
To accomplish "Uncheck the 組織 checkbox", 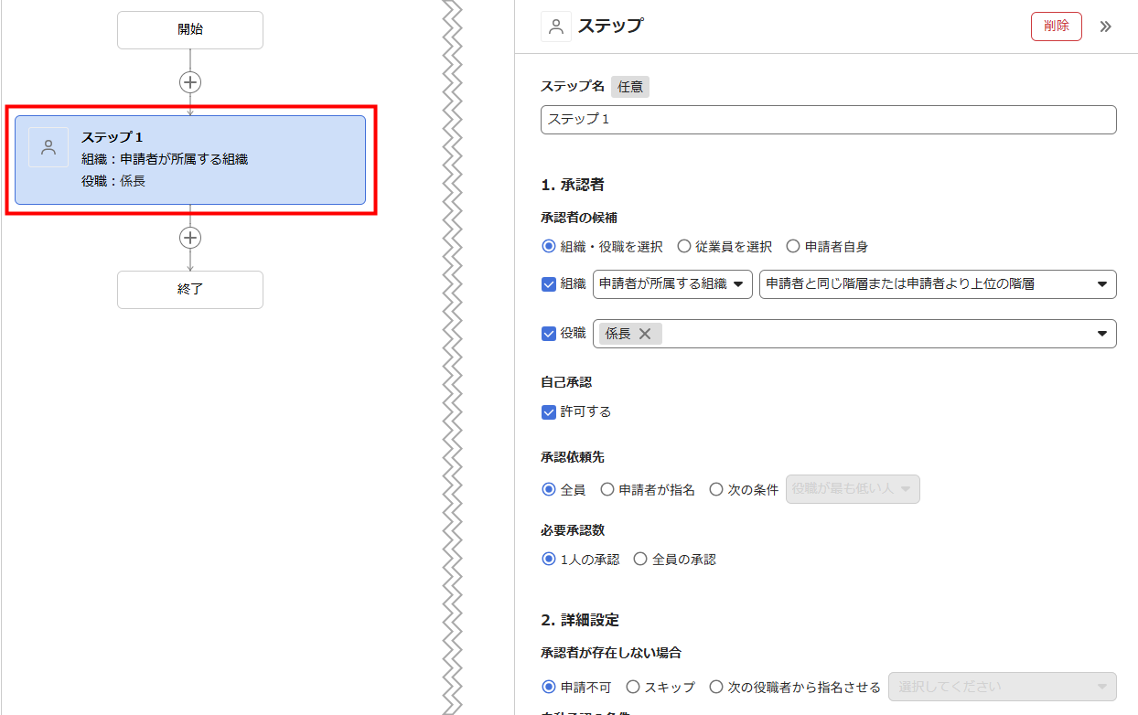I will (x=549, y=284).
